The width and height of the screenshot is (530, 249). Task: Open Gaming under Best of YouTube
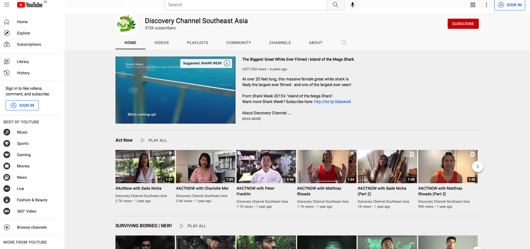30,155
